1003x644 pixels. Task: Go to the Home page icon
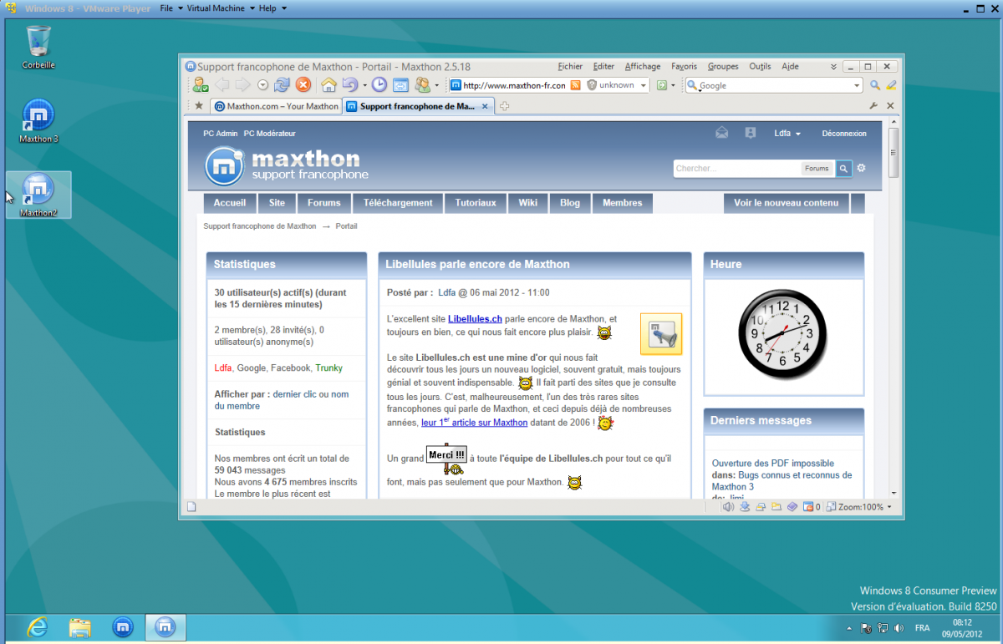328,84
